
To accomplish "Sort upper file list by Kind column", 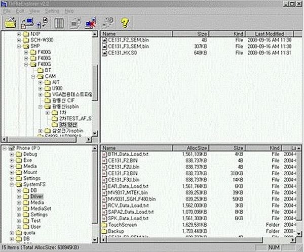I will (x=227, y=34).
